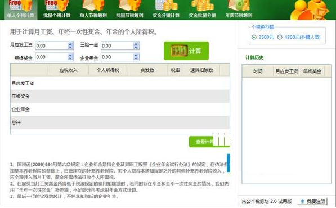
Task: Click the abacus icon on 计算 button
Action: (179, 51)
